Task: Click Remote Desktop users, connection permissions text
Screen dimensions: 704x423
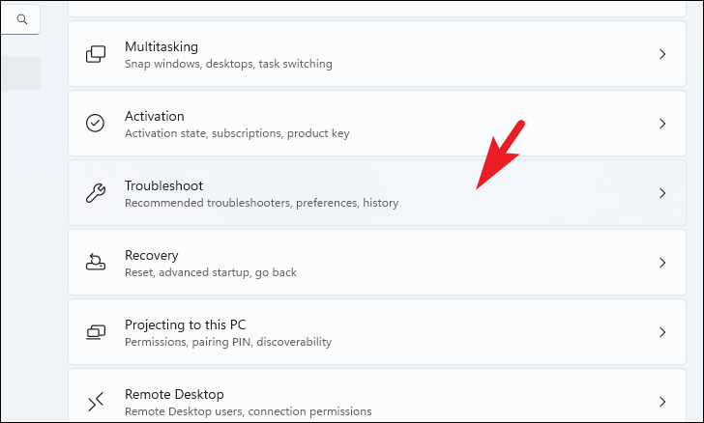Action: [x=249, y=411]
